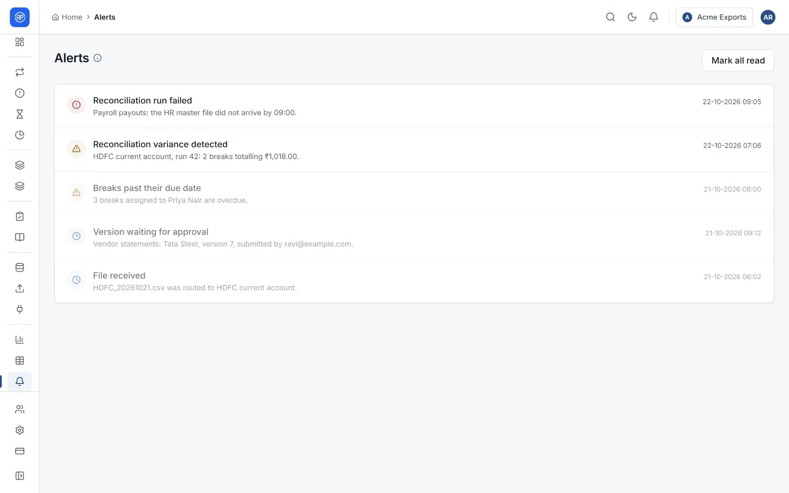Click the app logo in the top-left corner
The image size is (789, 493).
pos(20,17)
